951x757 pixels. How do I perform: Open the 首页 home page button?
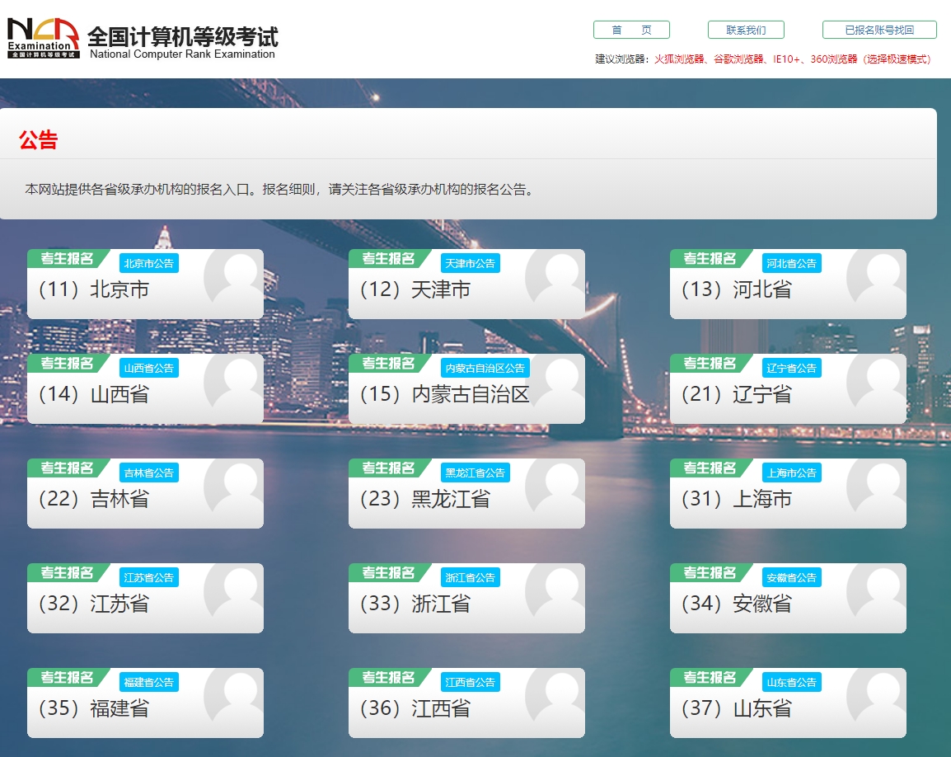[x=631, y=30]
